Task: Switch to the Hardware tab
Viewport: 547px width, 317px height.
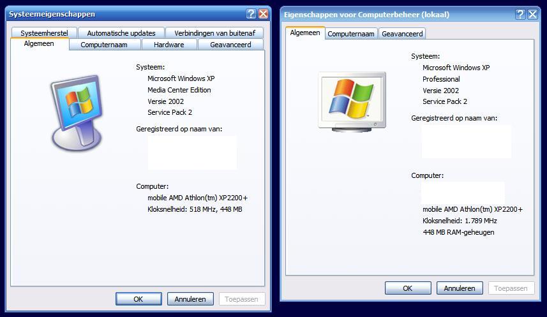Action: [x=169, y=45]
